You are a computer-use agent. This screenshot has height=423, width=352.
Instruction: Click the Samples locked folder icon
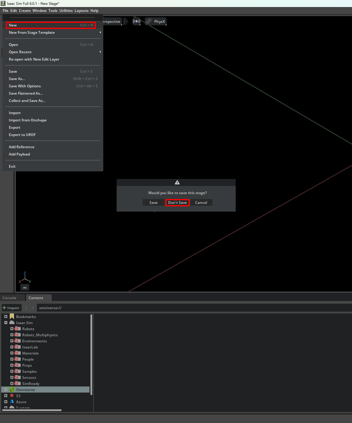18,371
